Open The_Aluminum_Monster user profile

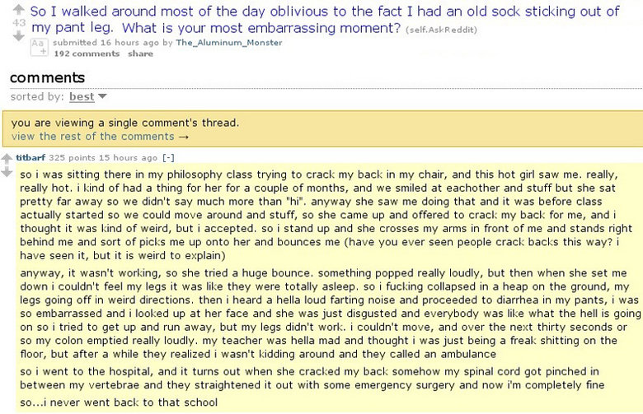pos(229,43)
